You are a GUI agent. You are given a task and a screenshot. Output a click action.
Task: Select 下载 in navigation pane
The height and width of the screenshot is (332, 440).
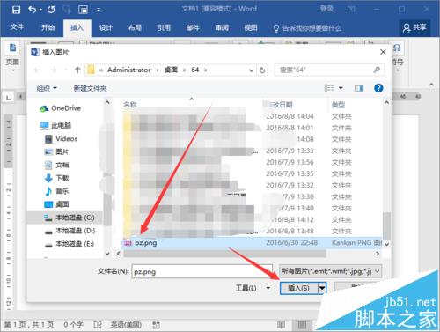coord(56,178)
